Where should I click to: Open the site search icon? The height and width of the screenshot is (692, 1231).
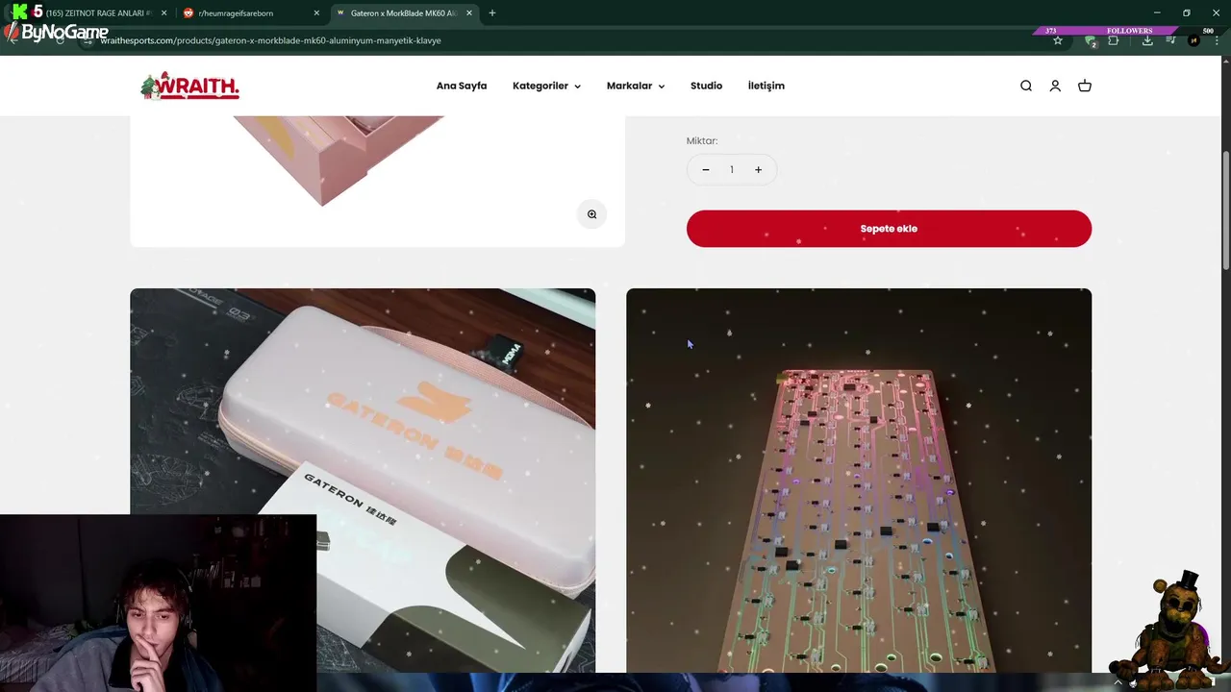1026,86
